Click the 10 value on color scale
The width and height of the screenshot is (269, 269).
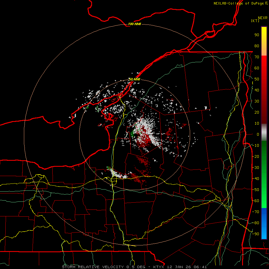tap(257, 123)
